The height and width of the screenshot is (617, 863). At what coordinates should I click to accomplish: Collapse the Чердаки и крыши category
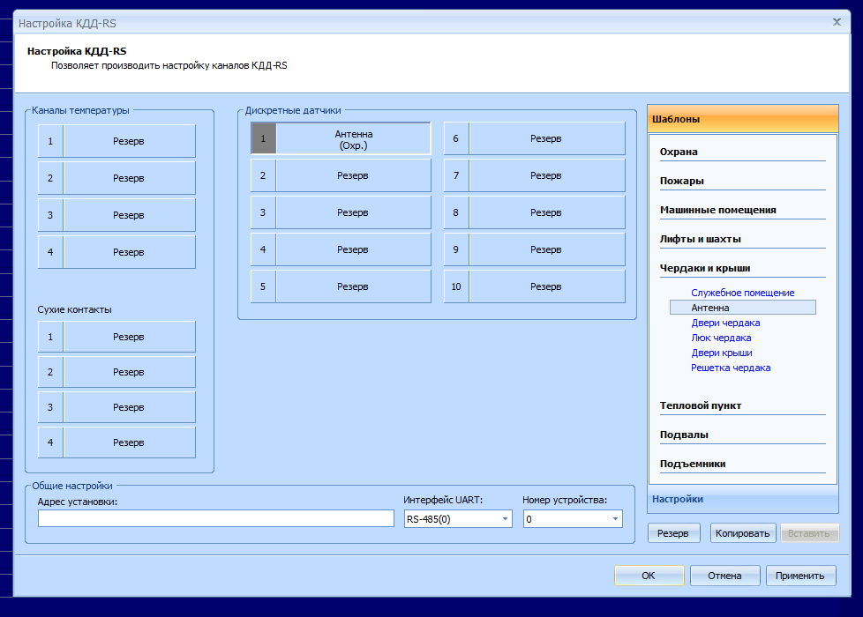(704, 268)
